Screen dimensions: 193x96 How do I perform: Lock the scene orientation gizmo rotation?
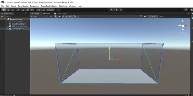[188, 21]
